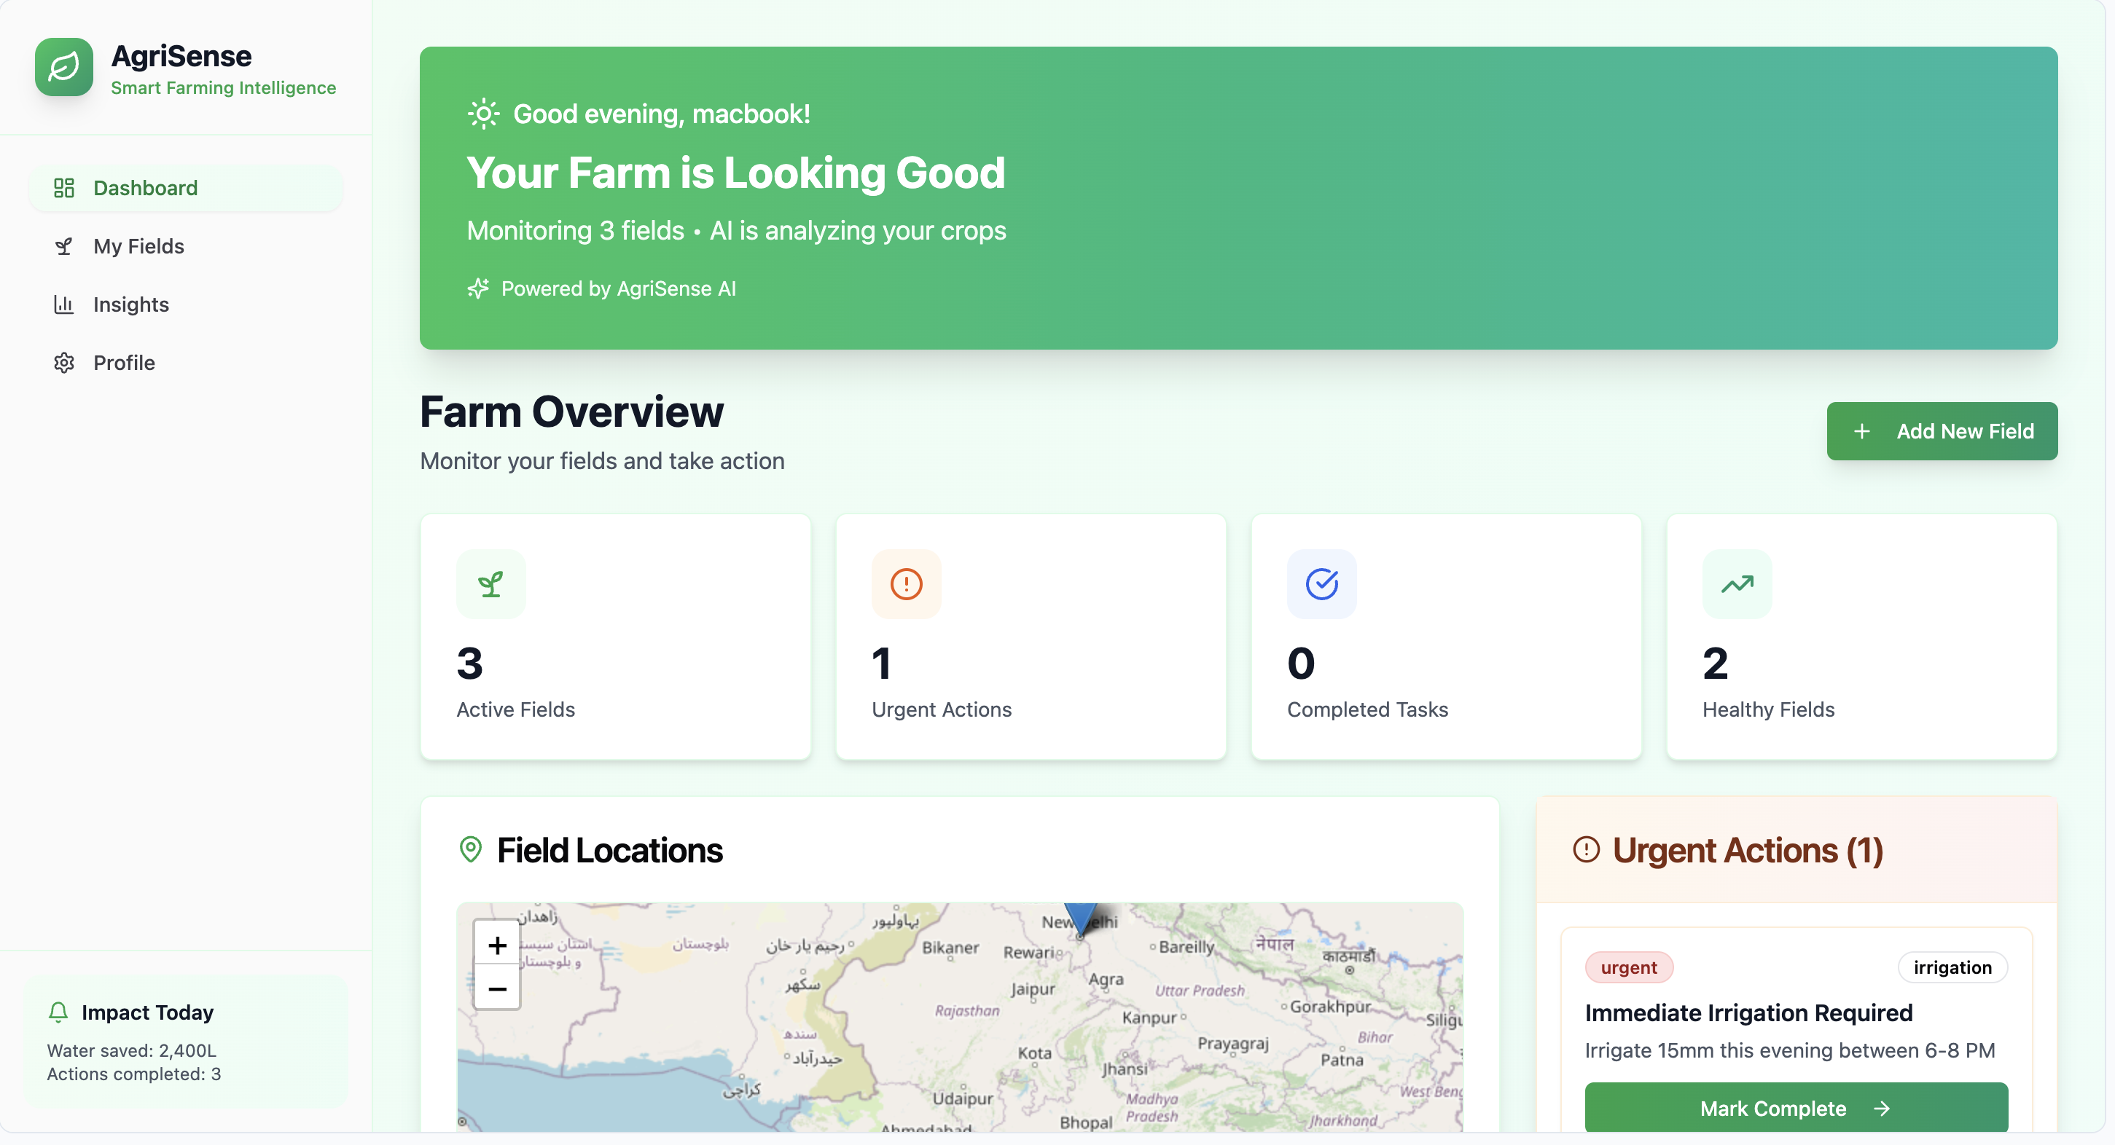Click the sparkle icon by Powered by AgriSense
Image resolution: width=2115 pixels, height=1145 pixels.
[478, 288]
